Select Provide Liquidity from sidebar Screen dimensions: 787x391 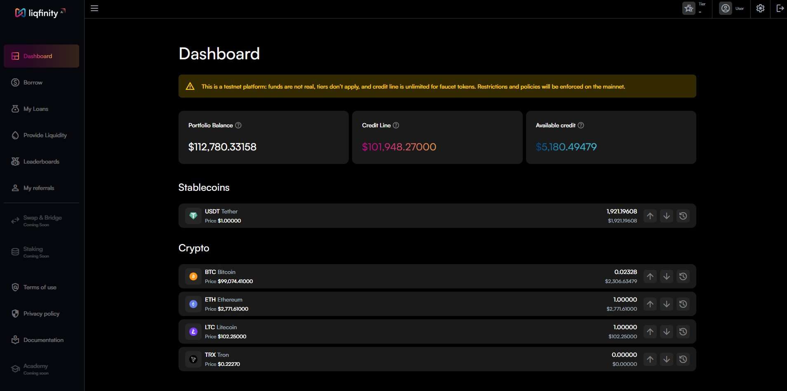(45, 135)
